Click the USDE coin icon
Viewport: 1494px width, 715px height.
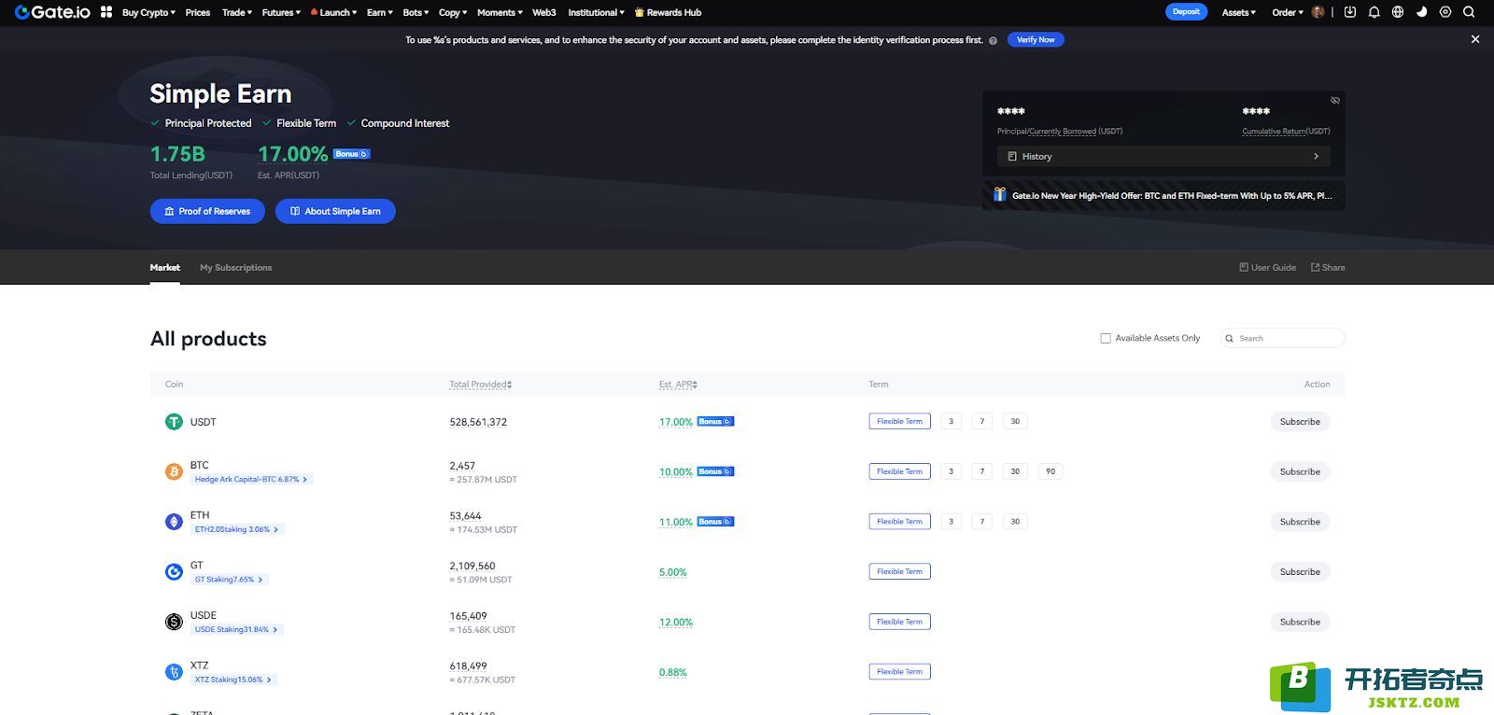[x=174, y=622]
